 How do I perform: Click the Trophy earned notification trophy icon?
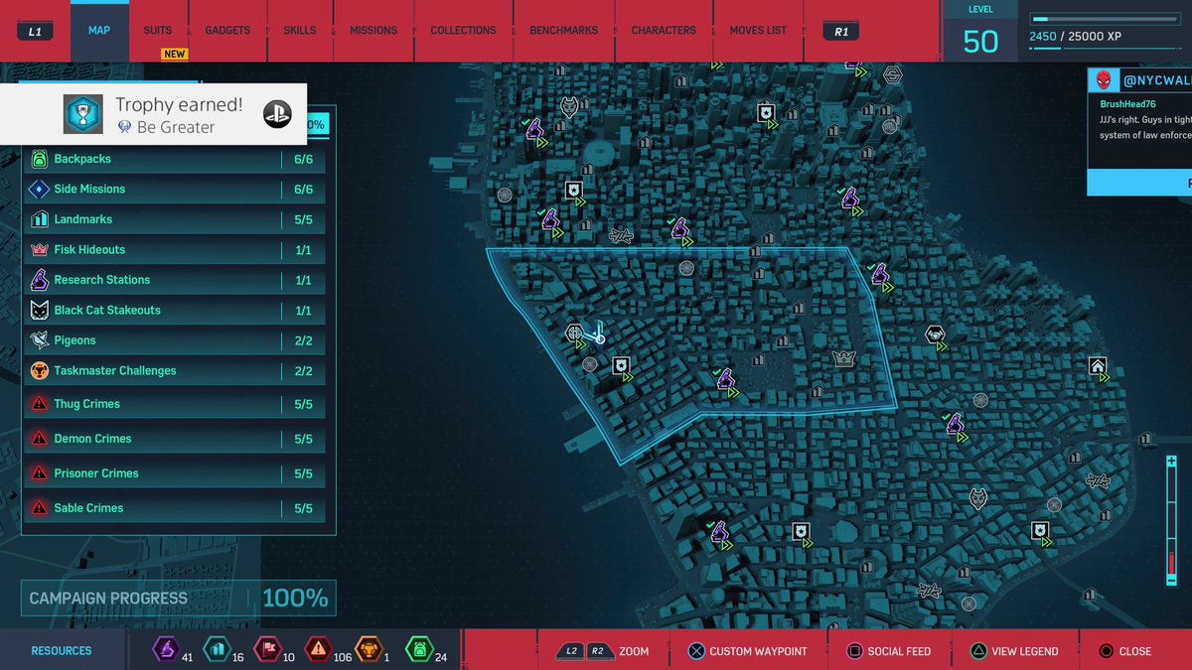(x=83, y=114)
